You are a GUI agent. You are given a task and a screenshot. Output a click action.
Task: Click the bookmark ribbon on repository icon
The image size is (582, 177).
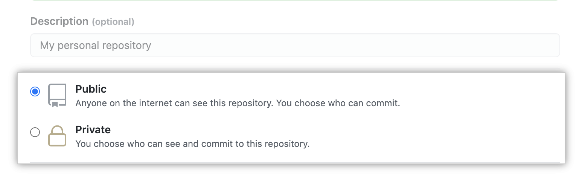point(55,104)
